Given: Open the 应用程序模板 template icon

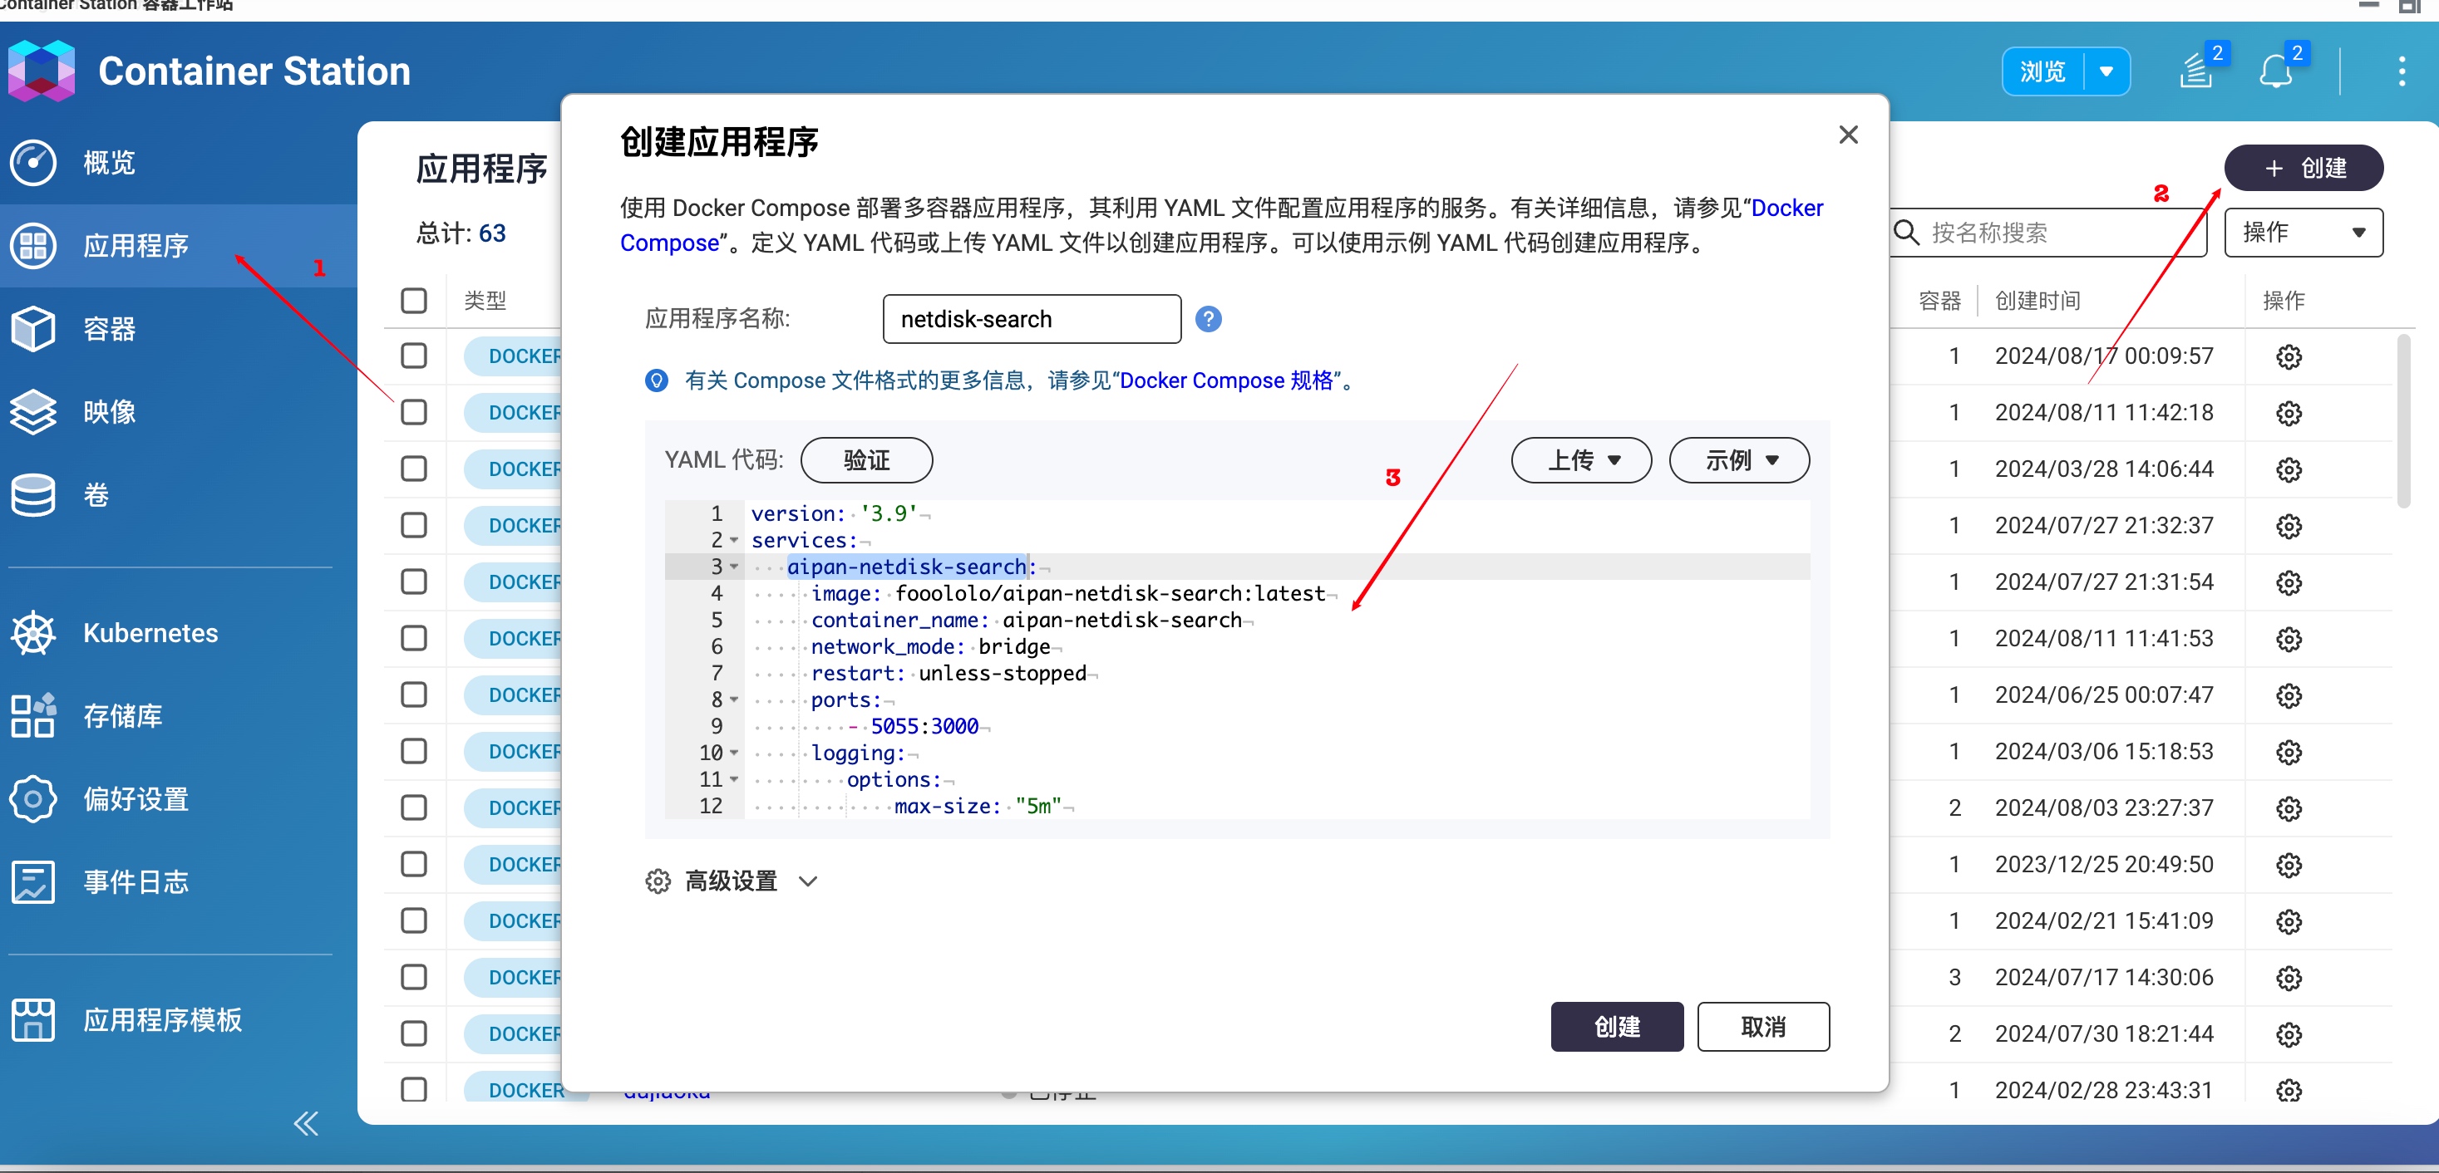Looking at the screenshot, I should pos(33,1020).
